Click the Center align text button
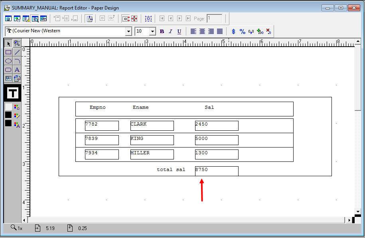365x238 pixels. pos(202,31)
